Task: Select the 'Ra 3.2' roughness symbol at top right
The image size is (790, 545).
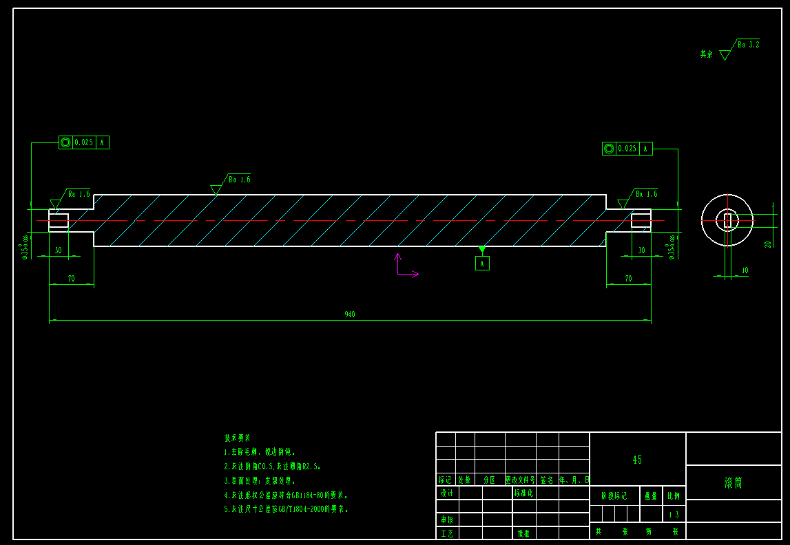Action: (739, 50)
